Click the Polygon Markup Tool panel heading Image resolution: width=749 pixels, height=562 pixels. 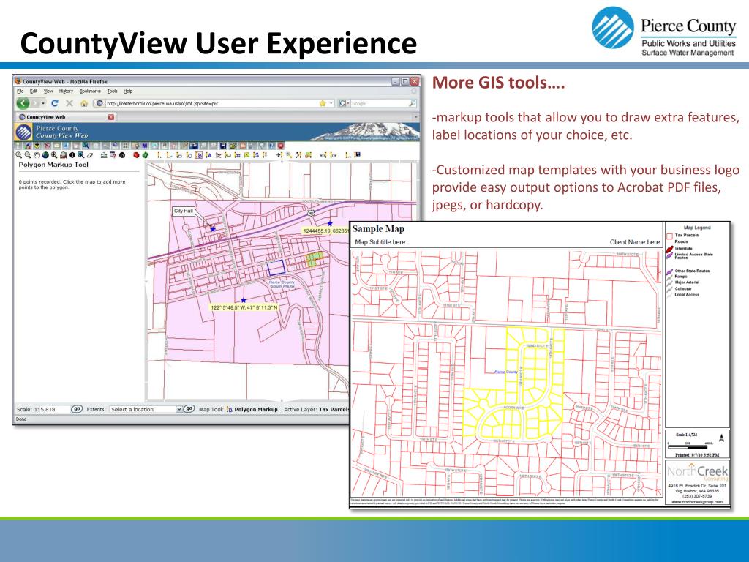pyautogui.click(x=53, y=165)
